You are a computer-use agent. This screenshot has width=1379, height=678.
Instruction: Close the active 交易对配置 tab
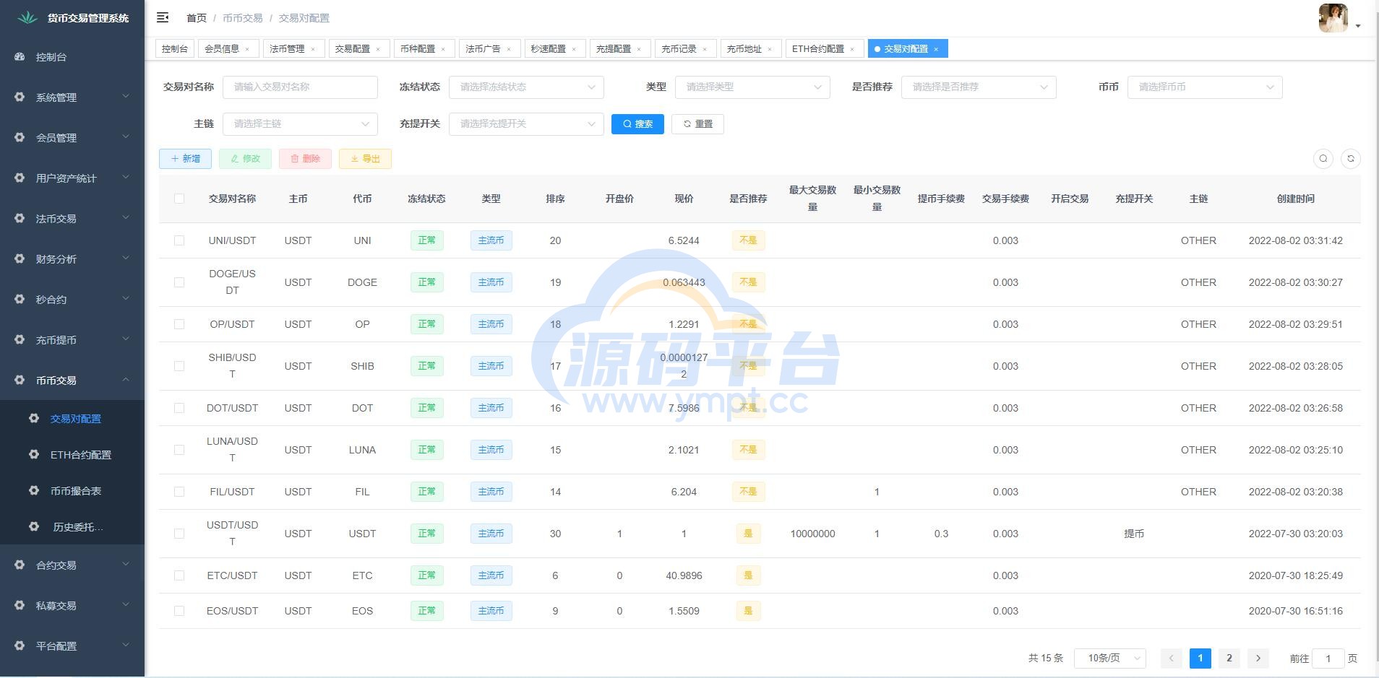pyautogui.click(x=936, y=49)
